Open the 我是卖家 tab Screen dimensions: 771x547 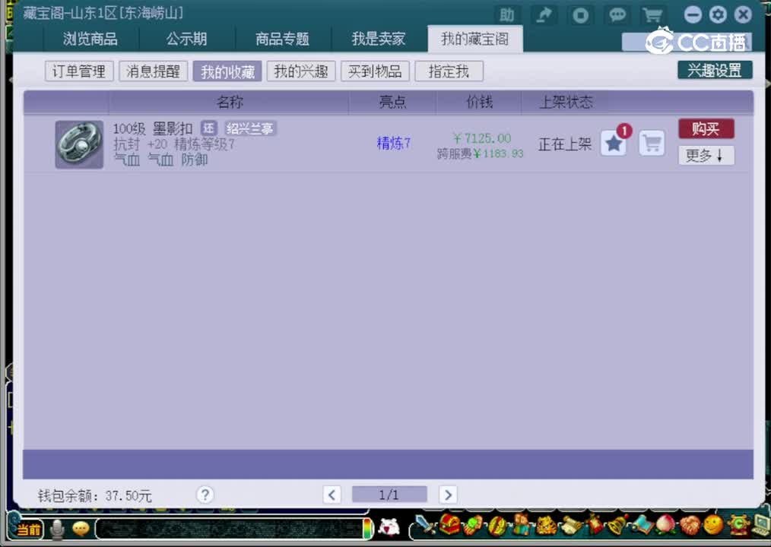click(378, 39)
